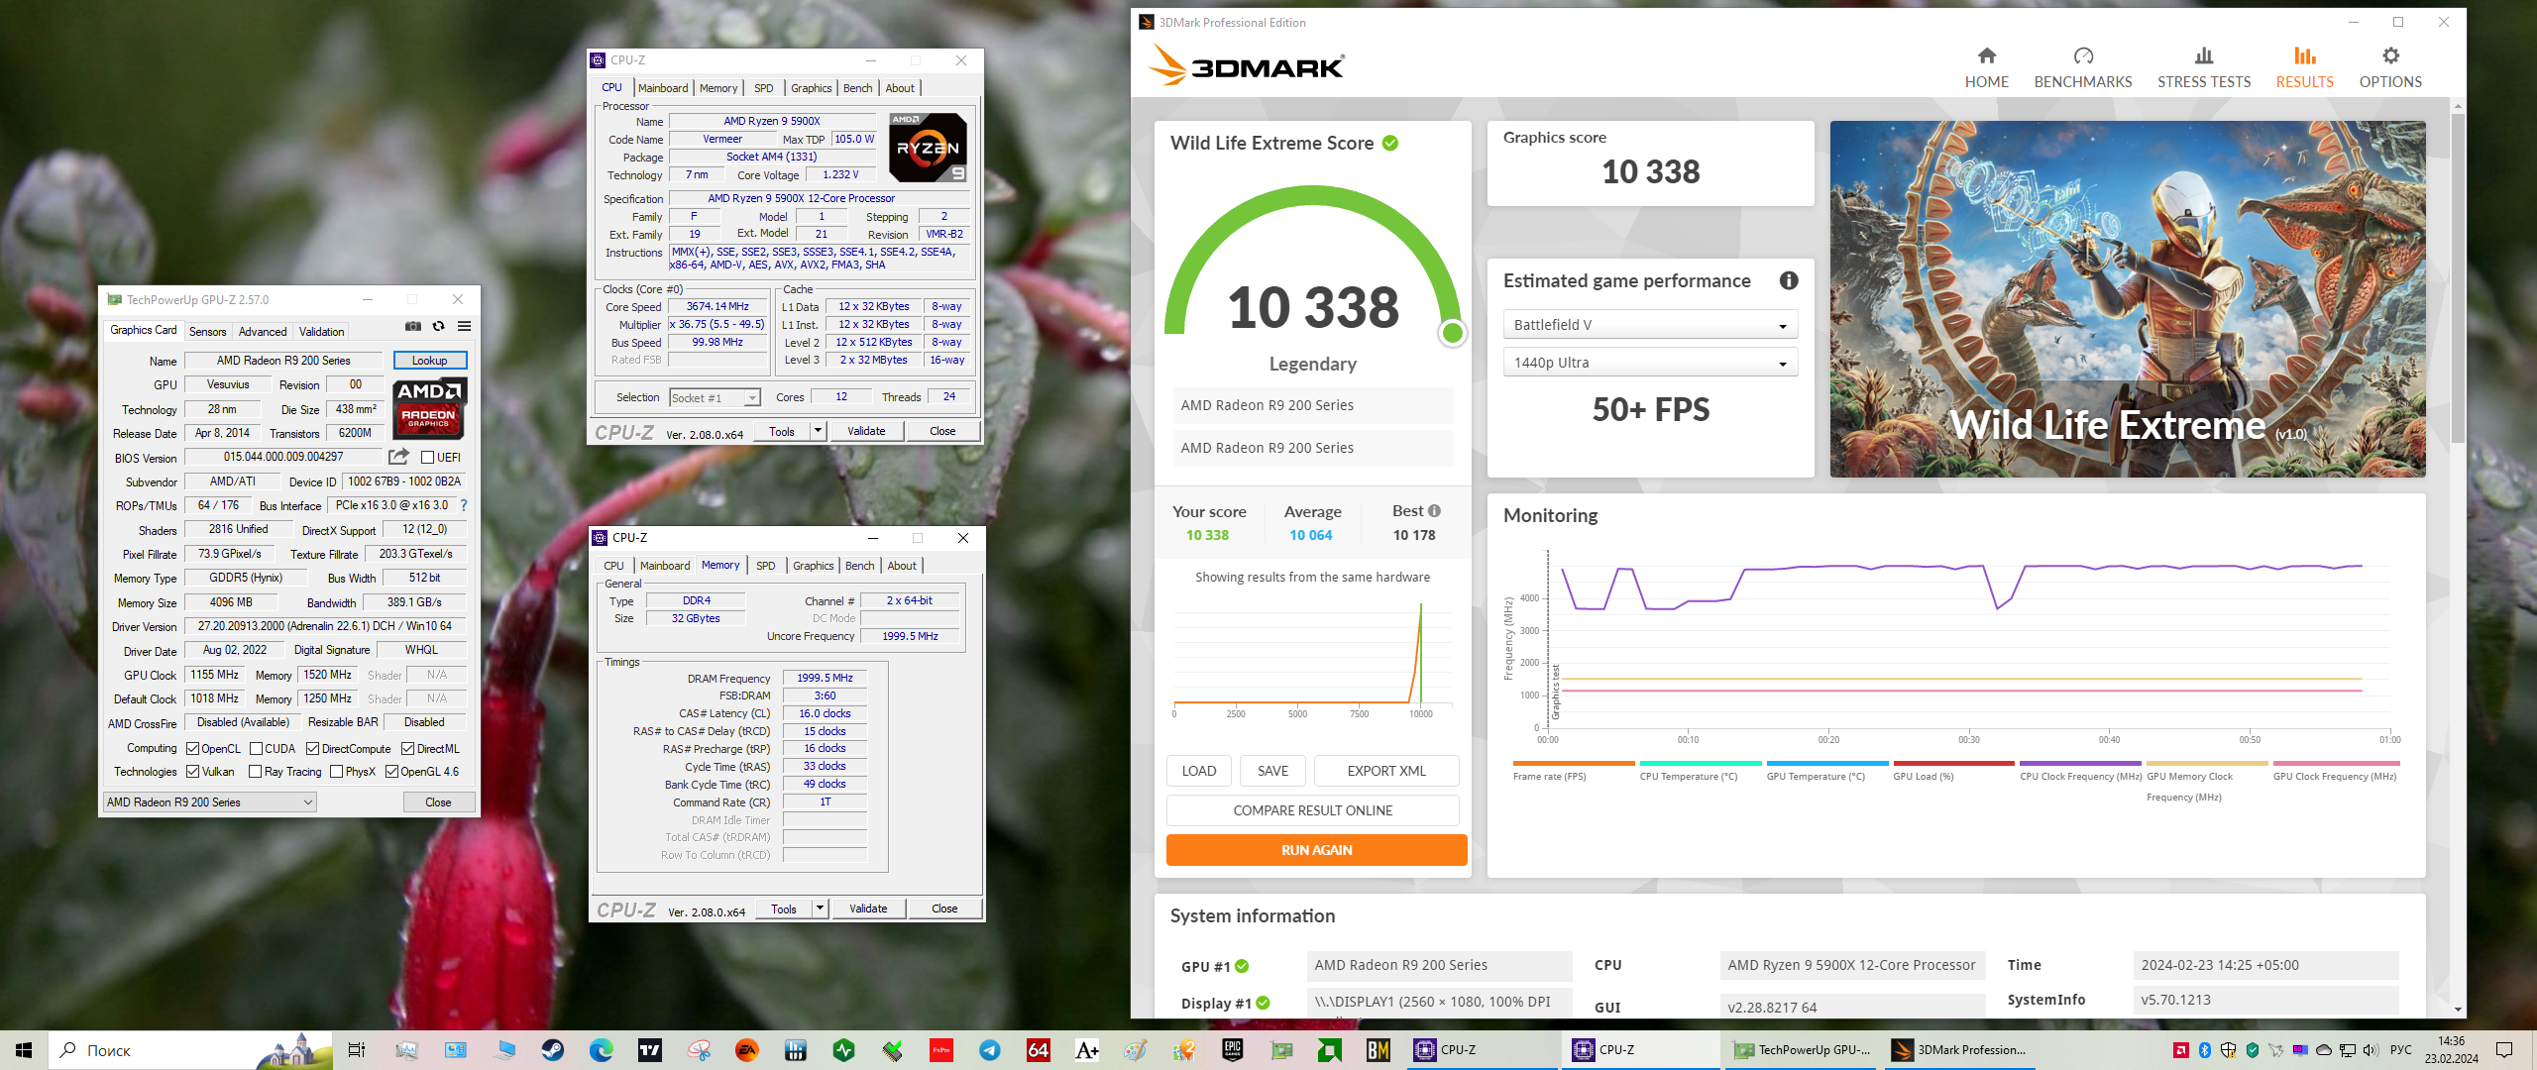Open Steam from the taskbar

[x=553, y=1050]
